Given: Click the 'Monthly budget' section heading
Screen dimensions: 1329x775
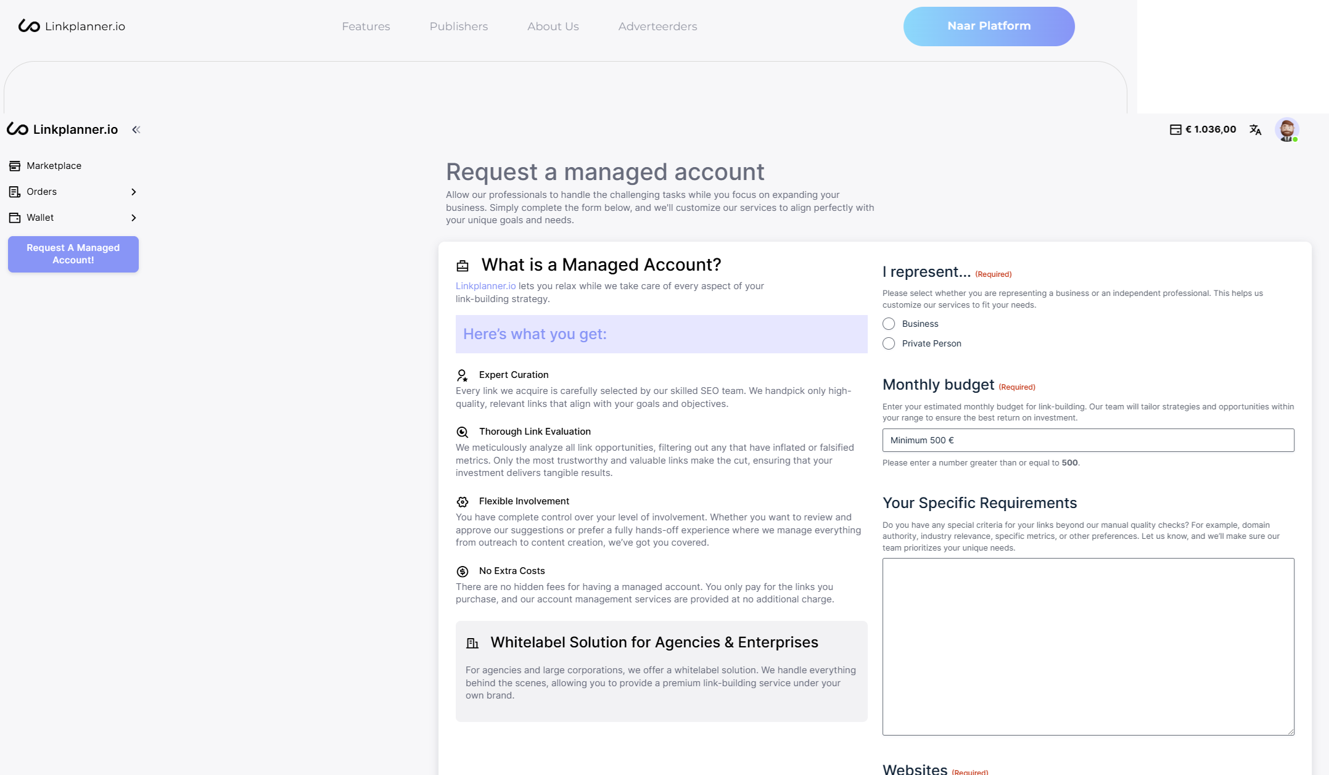Looking at the screenshot, I should point(939,385).
